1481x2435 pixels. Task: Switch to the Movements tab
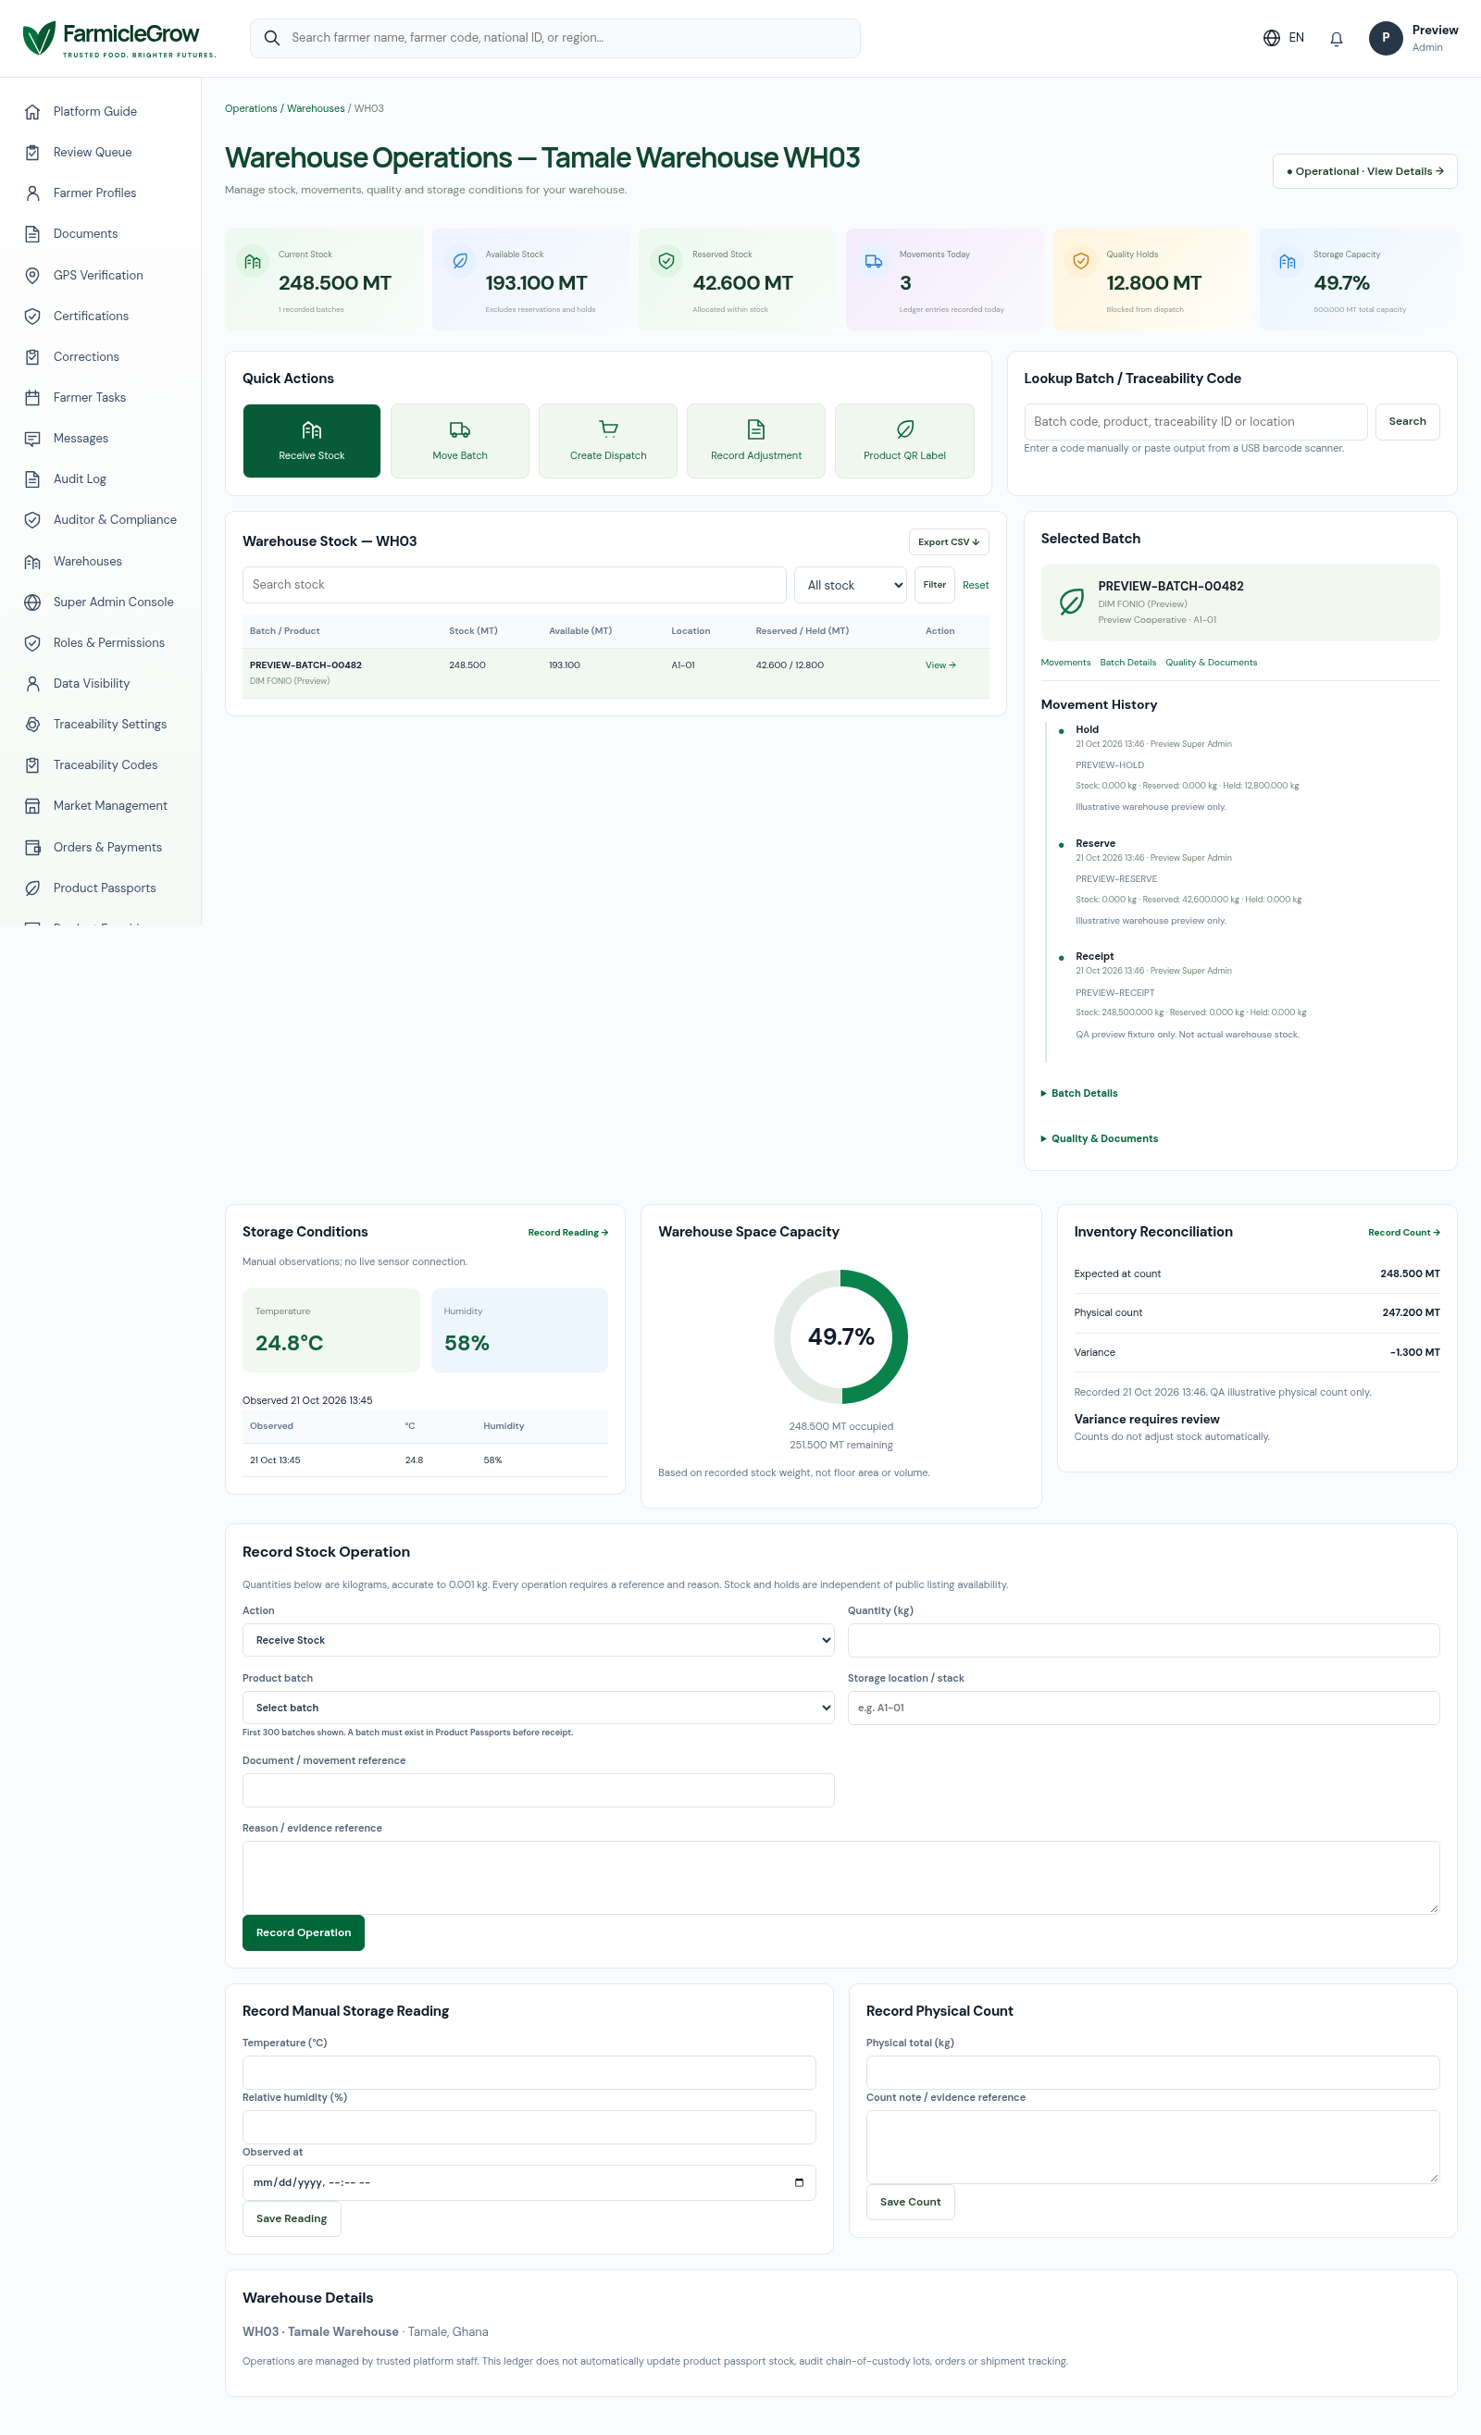pyautogui.click(x=1065, y=662)
